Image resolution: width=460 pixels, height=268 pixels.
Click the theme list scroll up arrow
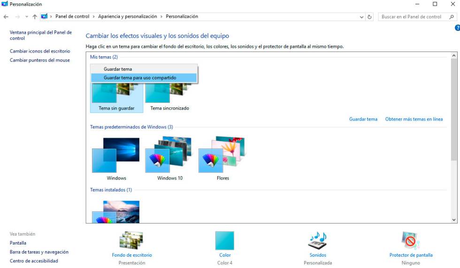[454, 56]
